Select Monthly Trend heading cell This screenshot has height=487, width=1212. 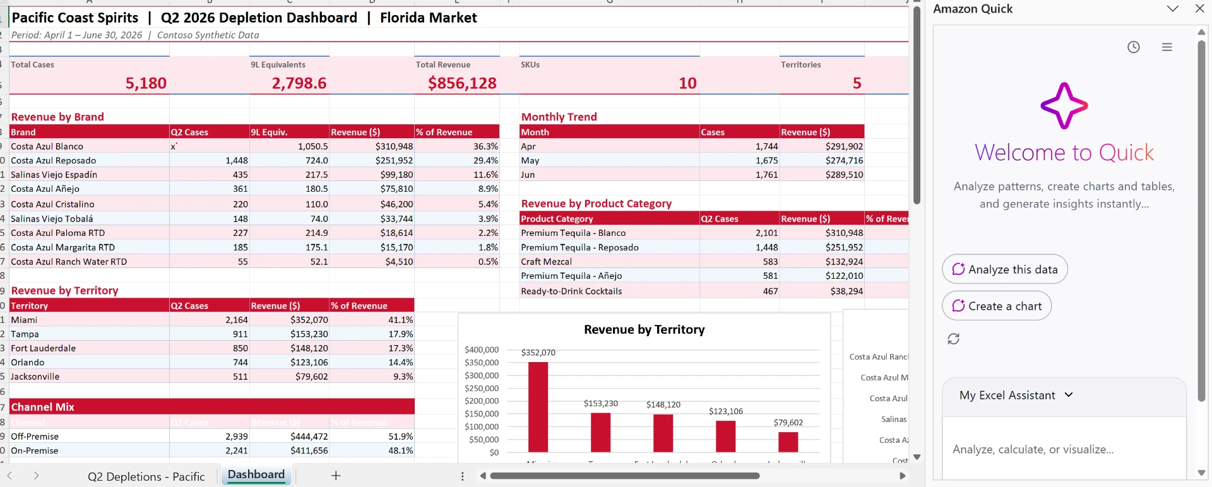pyautogui.click(x=559, y=117)
